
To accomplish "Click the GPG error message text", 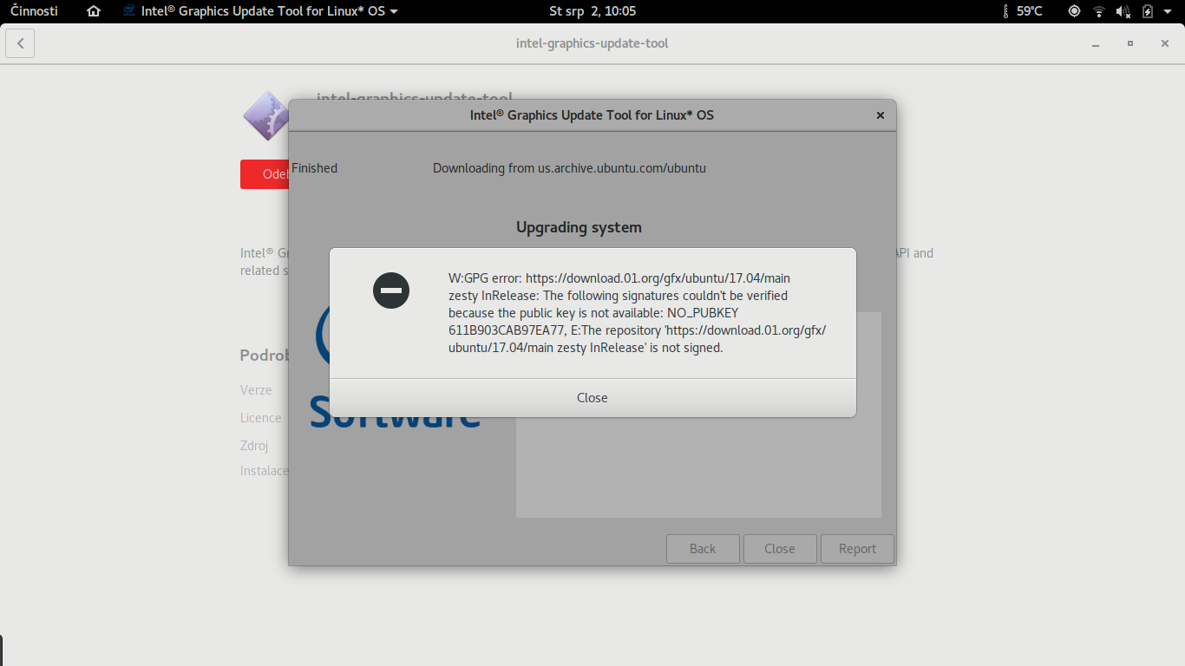I will coord(636,313).
